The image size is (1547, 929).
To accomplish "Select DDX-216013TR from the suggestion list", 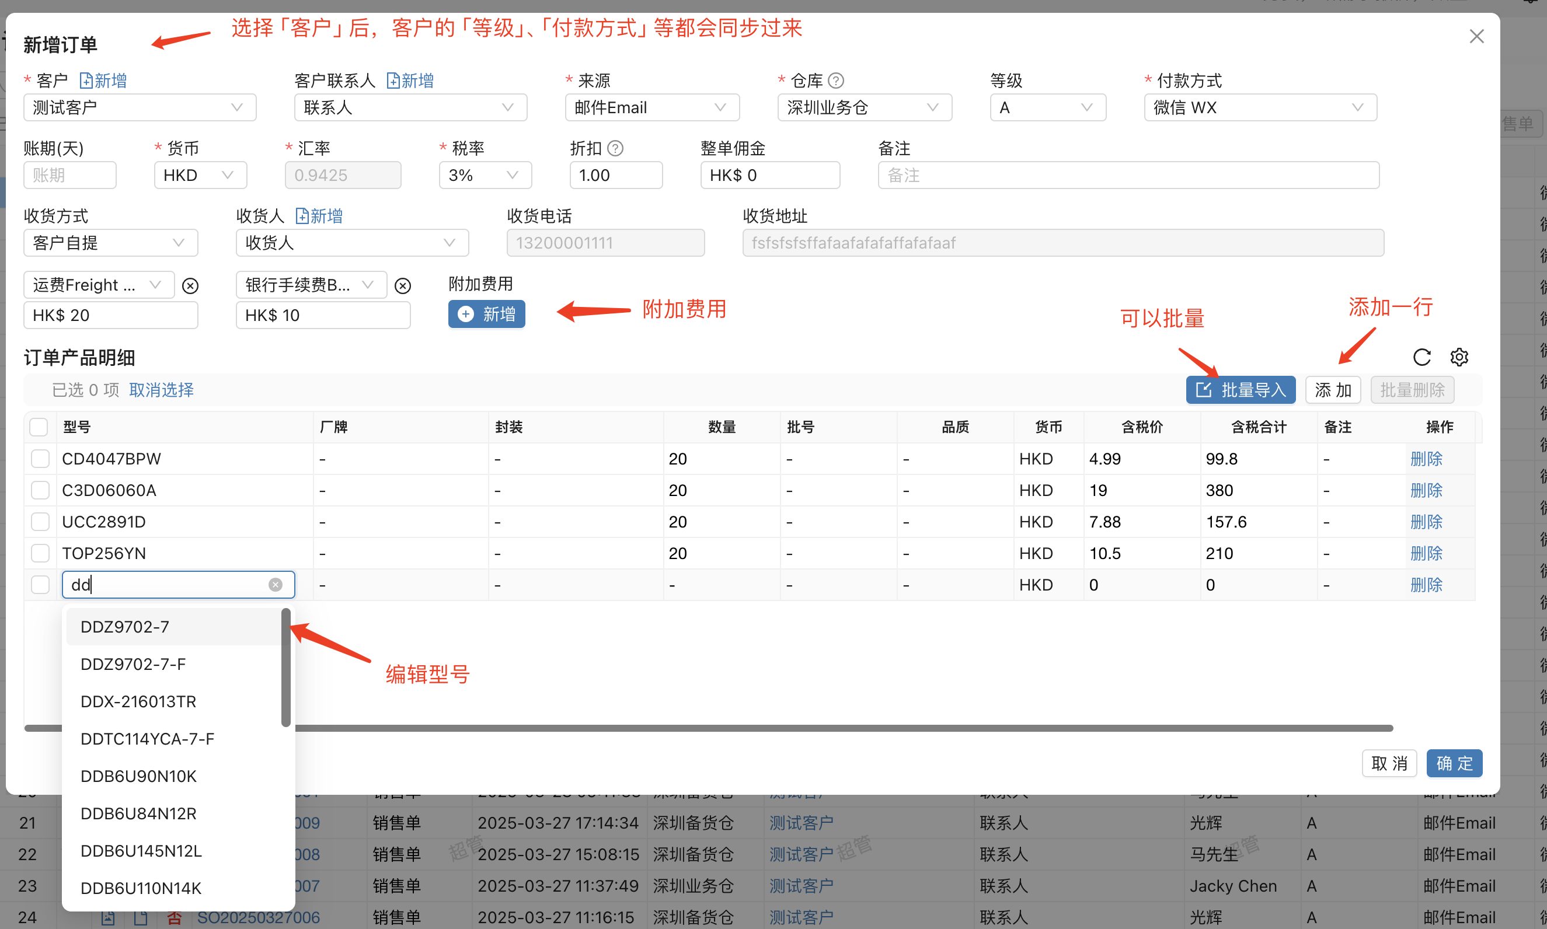I will (138, 701).
